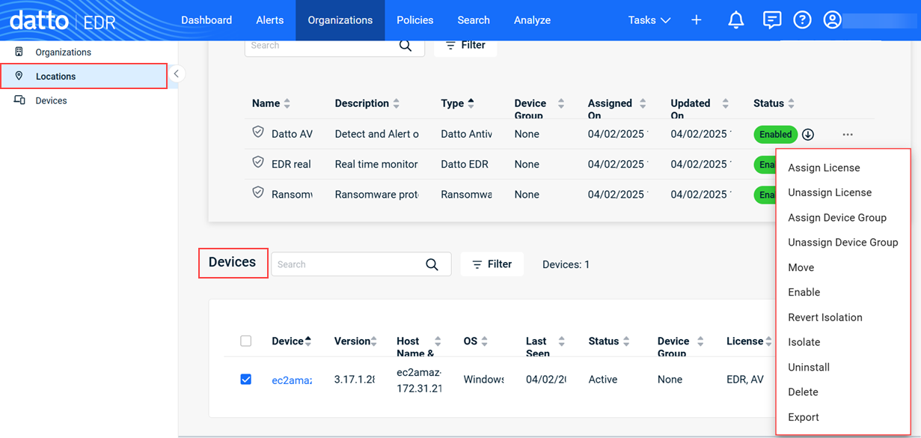Uncheck the ec2amaz device checkbox
Viewport: 921px width, 438px height.
(x=245, y=380)
